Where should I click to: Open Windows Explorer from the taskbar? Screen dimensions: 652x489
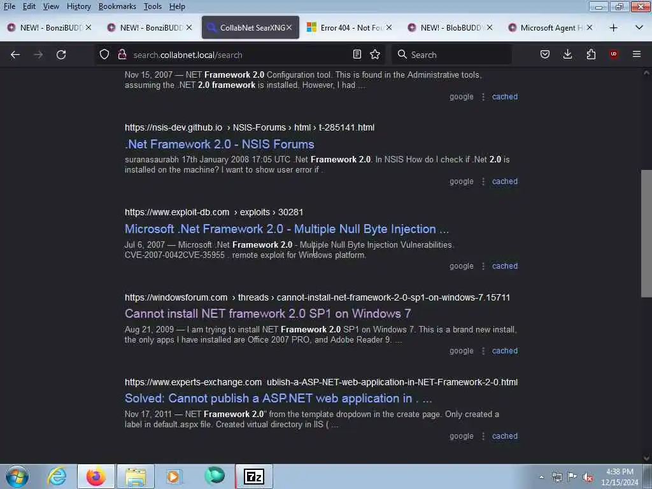pos(136,476)
